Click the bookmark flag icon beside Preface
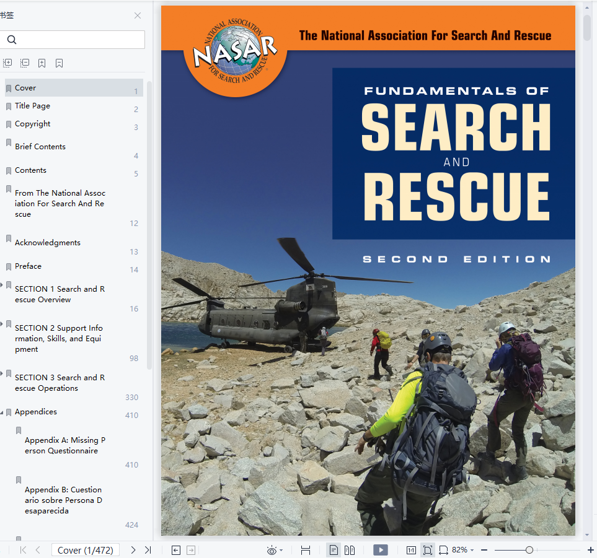The height and width of the screenshot is (558, 597). click(9, 267)
